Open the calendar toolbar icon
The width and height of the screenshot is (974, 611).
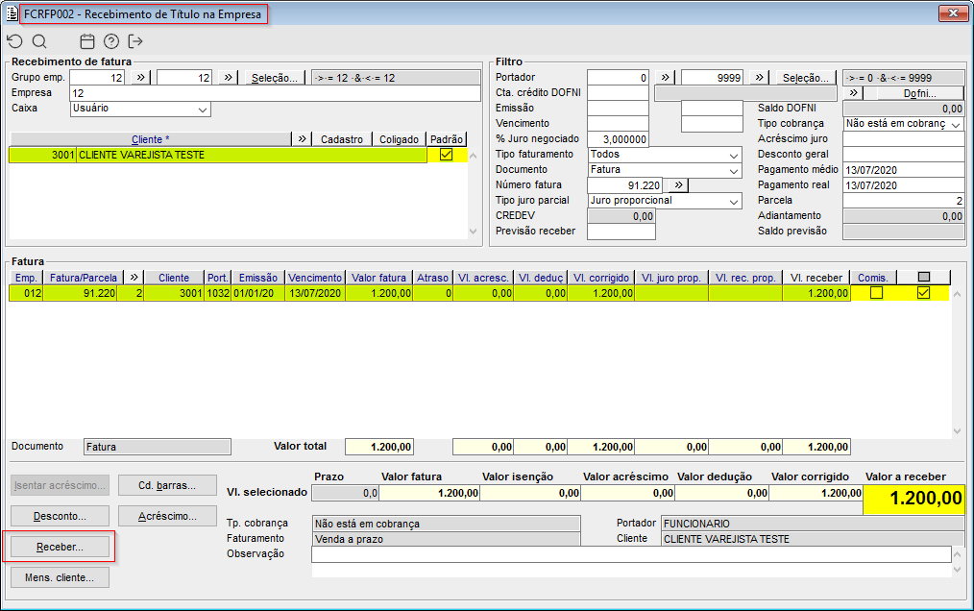(87, 41)
